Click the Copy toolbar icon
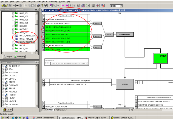This screenshot has width=173, height=119. pyautogui.click(x=30, y=6)
